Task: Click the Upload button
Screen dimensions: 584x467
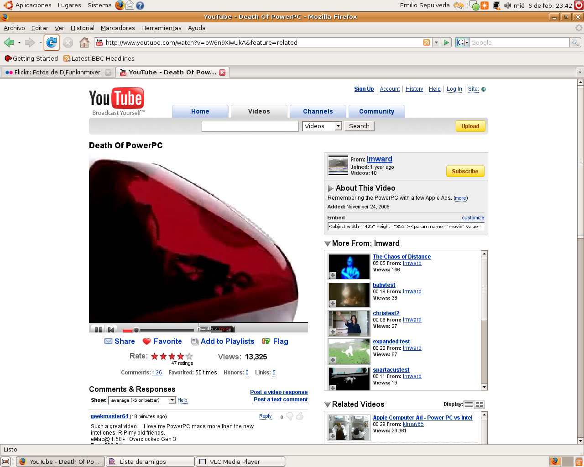Action: [x=470, y=126]
